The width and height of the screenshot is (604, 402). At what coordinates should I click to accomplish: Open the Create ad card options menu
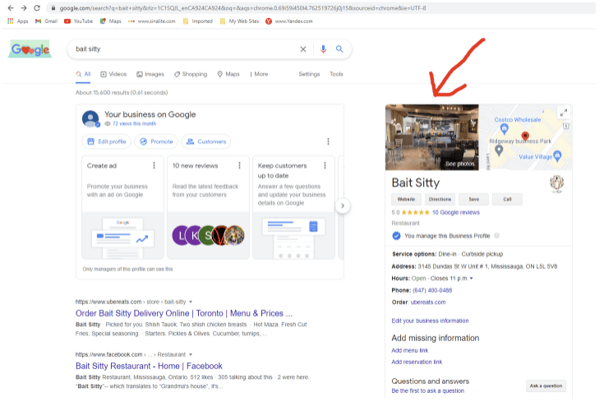point(154,165)
